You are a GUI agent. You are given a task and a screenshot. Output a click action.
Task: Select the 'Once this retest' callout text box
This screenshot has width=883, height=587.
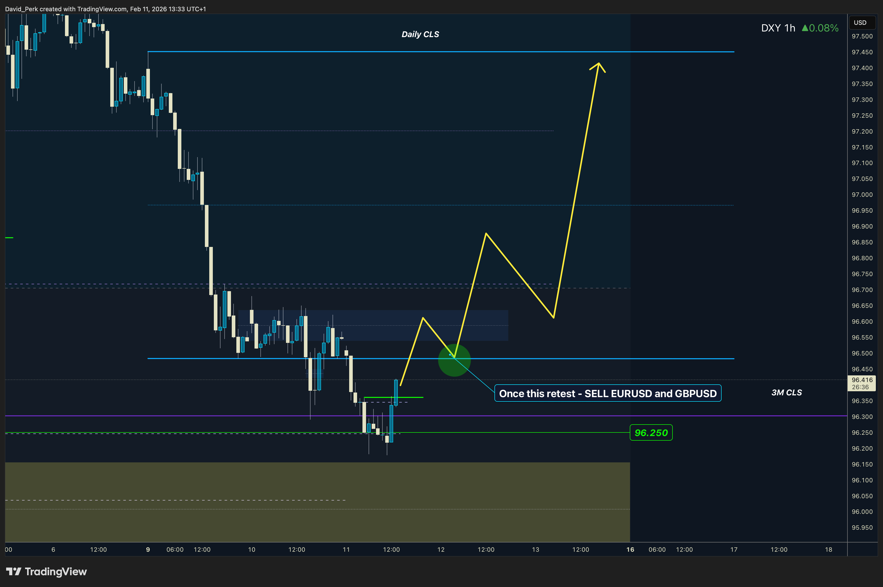pyautogui.click(x=608, y=394)
